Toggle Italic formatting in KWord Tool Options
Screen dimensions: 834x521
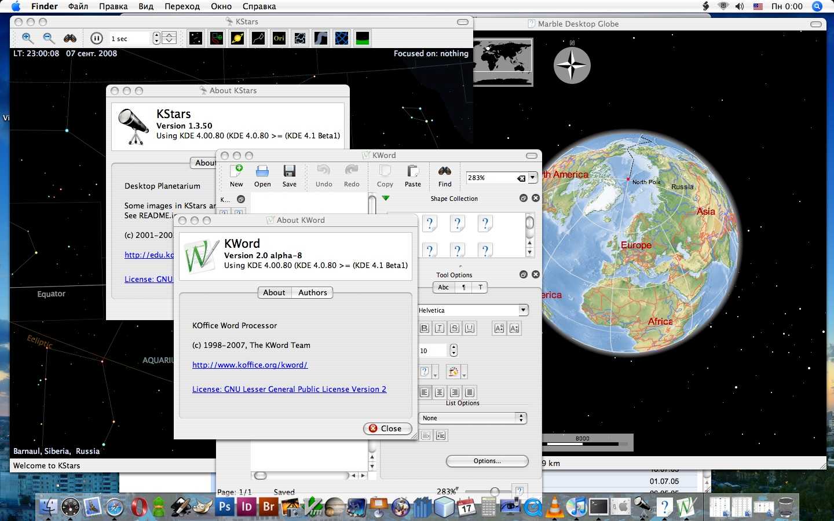click(x=440, y=328)
